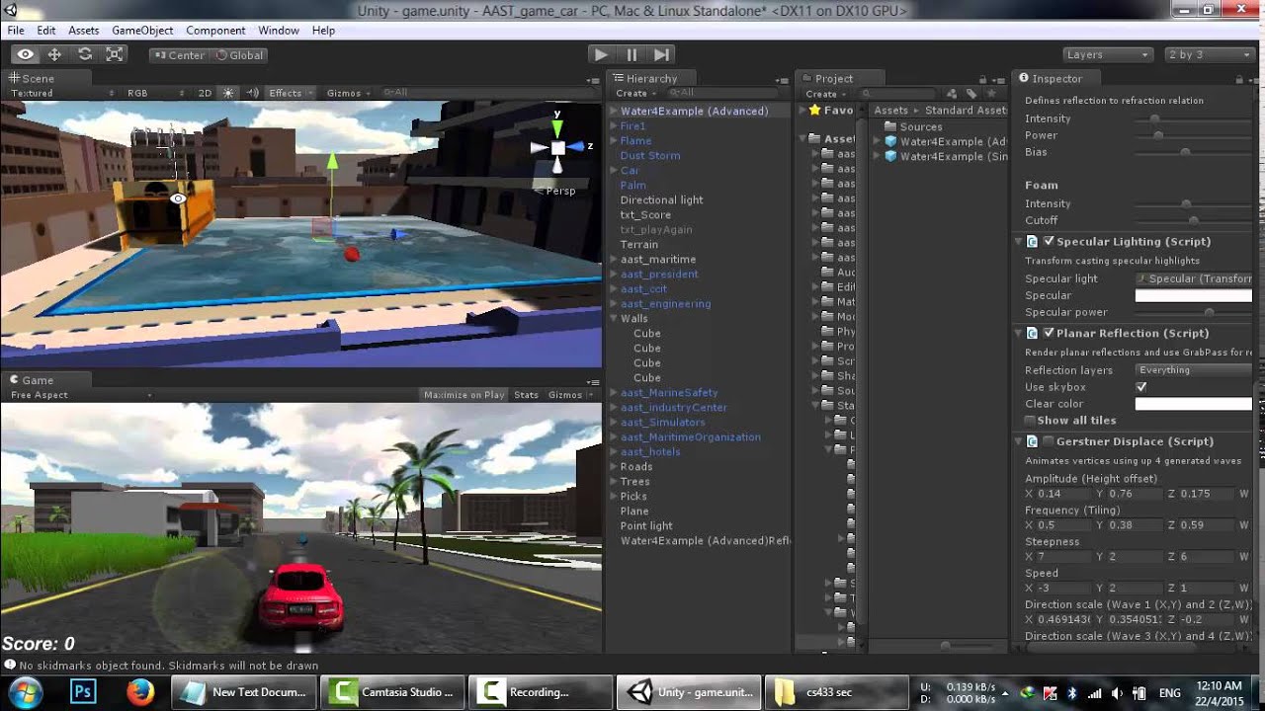The width and height of the screenshot is (1265, 711).
Task: Open the File menu
Action: [16, 31]
